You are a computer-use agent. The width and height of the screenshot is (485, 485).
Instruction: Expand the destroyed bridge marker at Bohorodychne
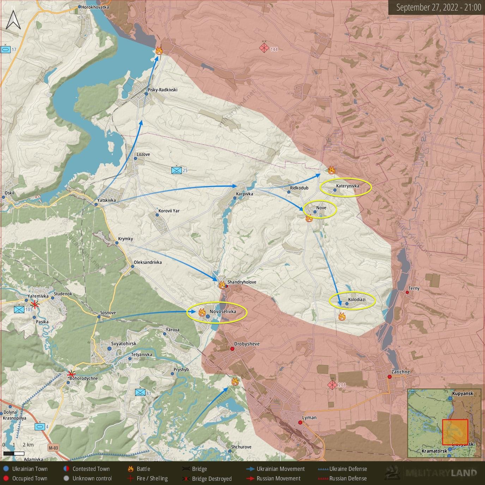coord(72,374)
